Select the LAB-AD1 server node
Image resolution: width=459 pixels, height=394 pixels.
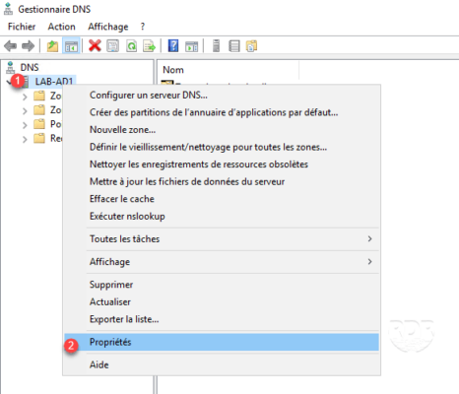[x=54, y=81]
